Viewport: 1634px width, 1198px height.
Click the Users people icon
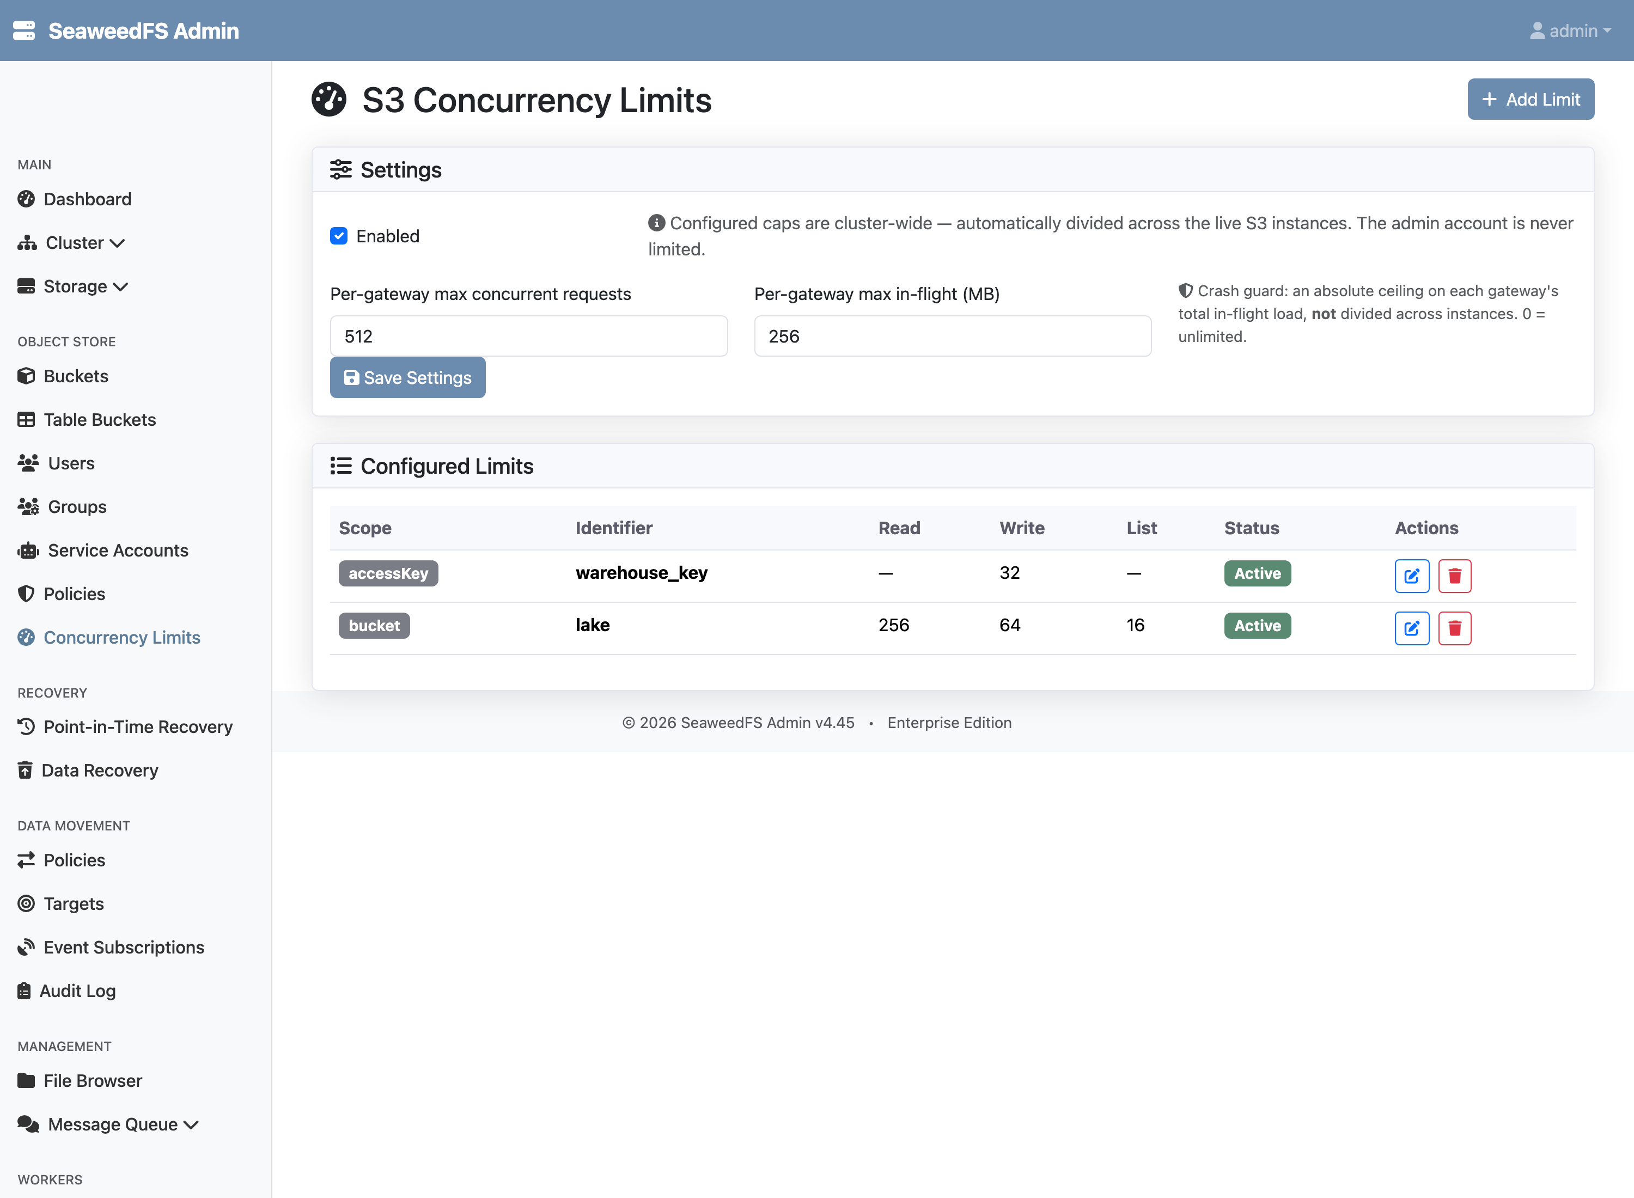click(x=28, y=463)
